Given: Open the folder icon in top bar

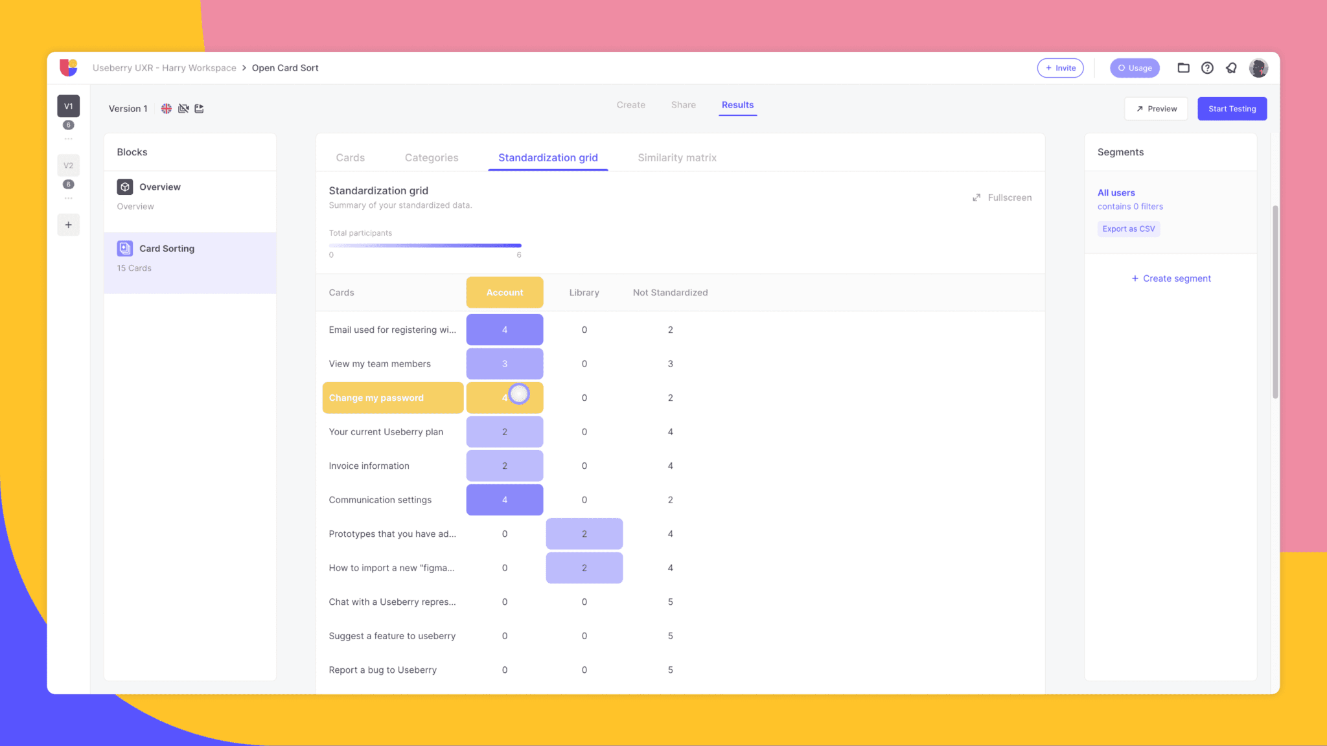Looking at the screenshot, I should 1183,68.
